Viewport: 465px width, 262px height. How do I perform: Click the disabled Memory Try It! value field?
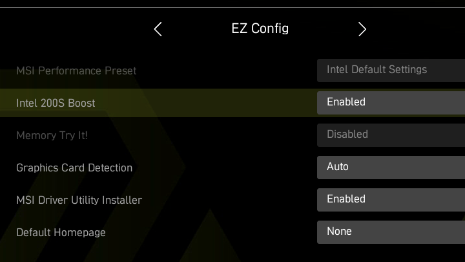click(x=391, y=135)
